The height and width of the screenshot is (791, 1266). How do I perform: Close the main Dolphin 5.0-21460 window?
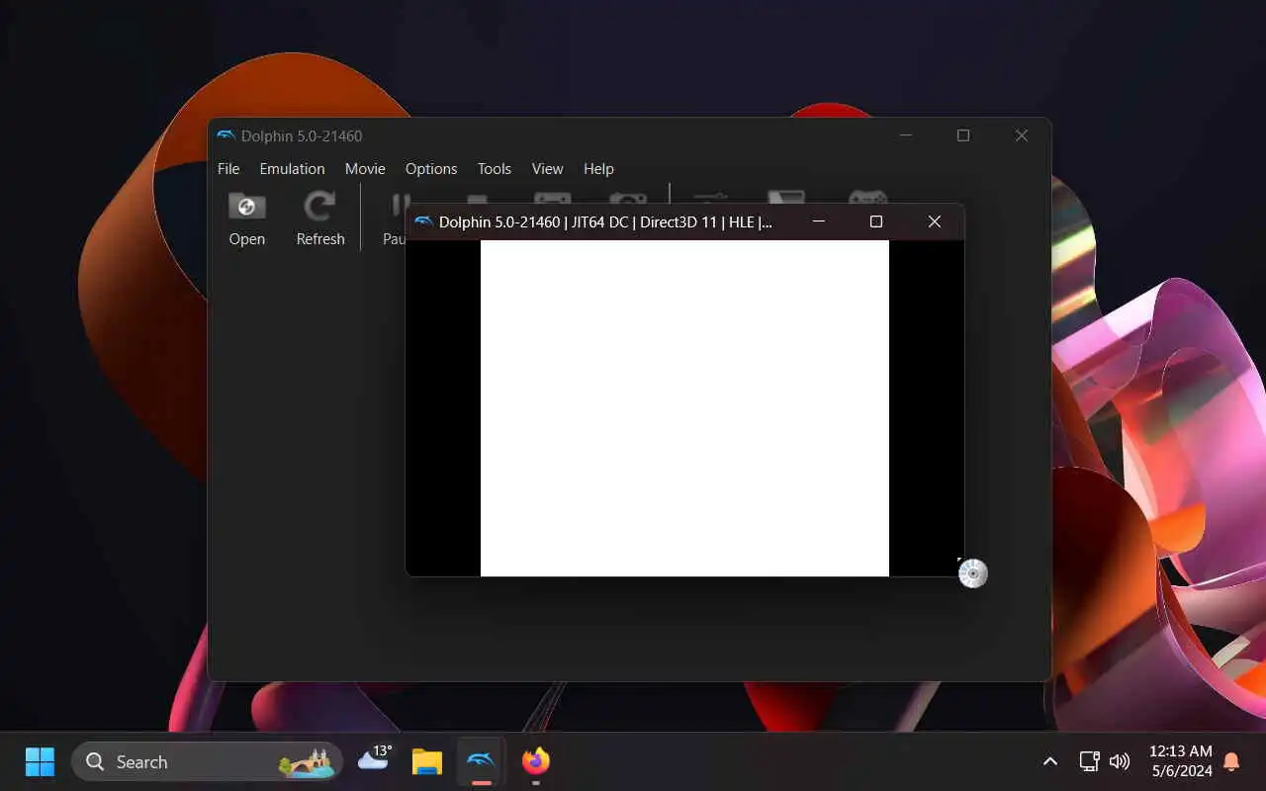pos(1022,135)
